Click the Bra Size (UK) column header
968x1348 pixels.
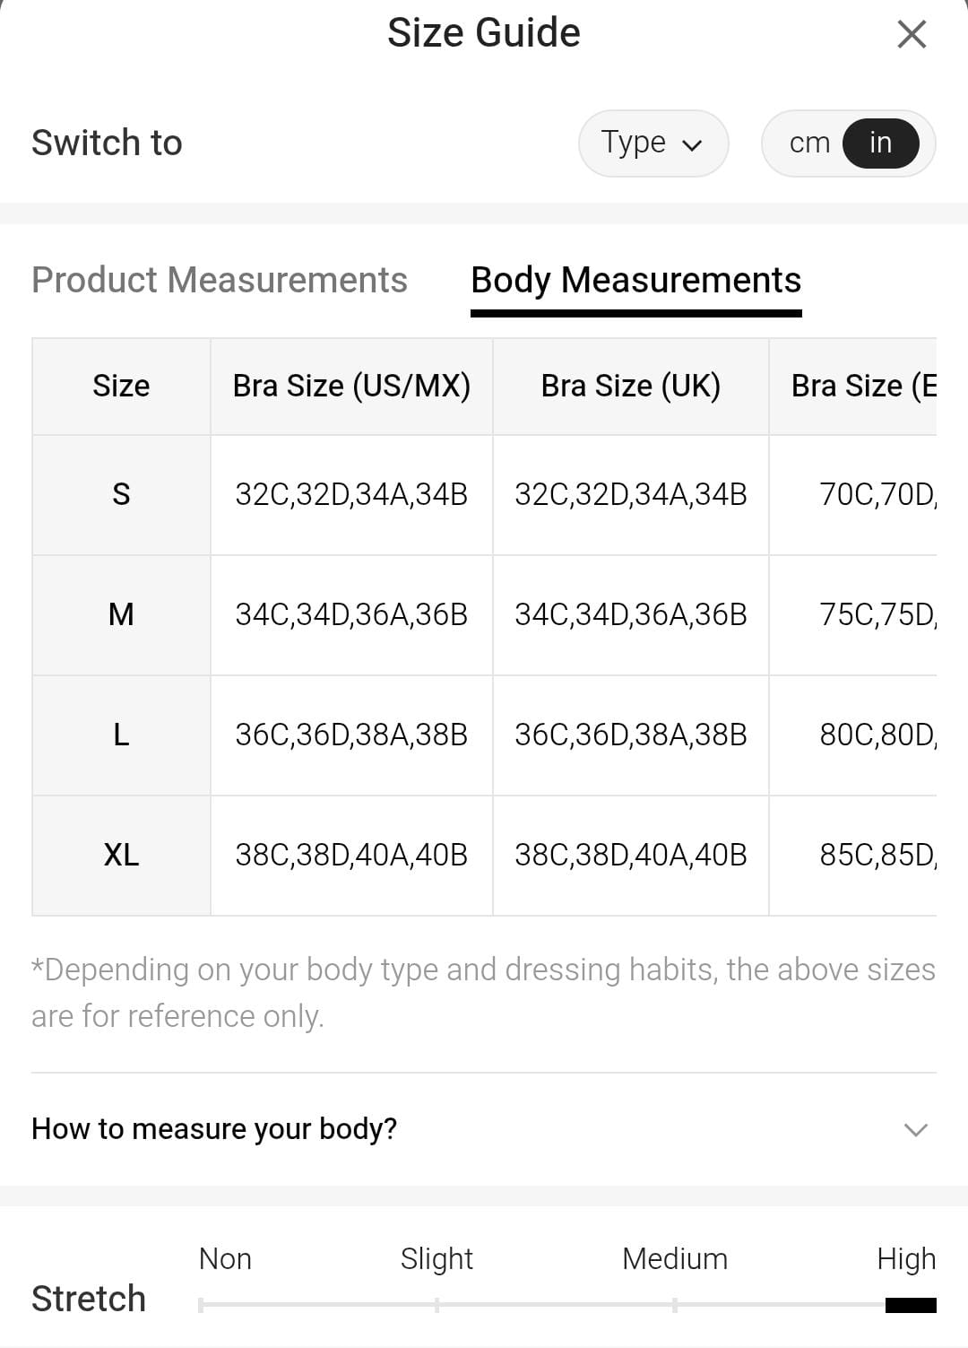(630, 386)
